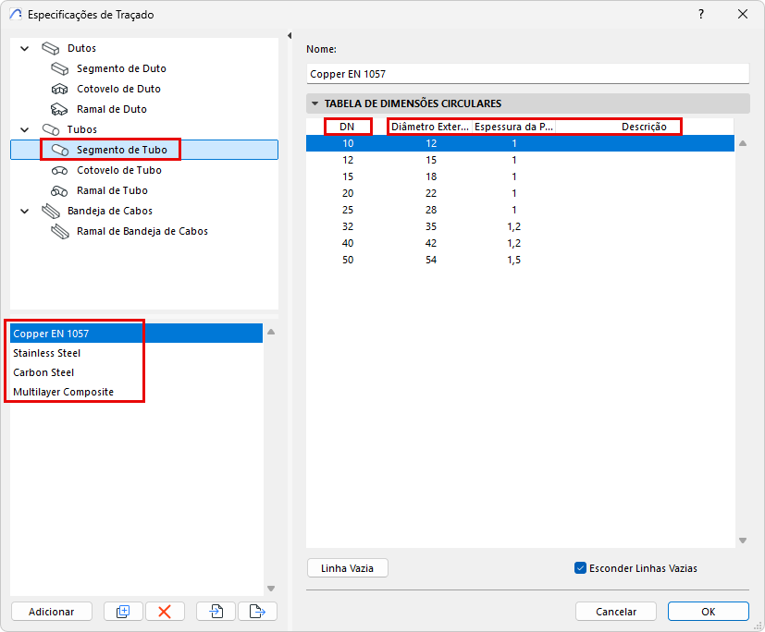
Task: Click the wall thickness value 1,5
Action: (513, 260)
